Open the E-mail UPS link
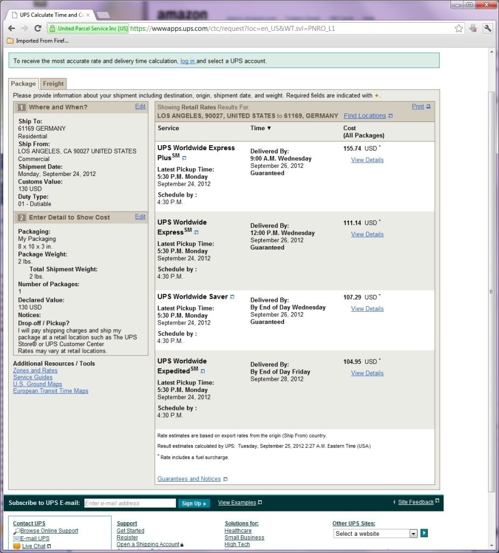 (x=35, y=538)
